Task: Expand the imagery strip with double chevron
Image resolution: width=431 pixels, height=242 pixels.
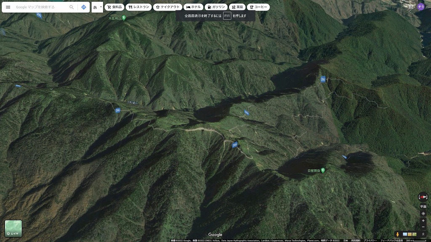Action: [423, 234]
